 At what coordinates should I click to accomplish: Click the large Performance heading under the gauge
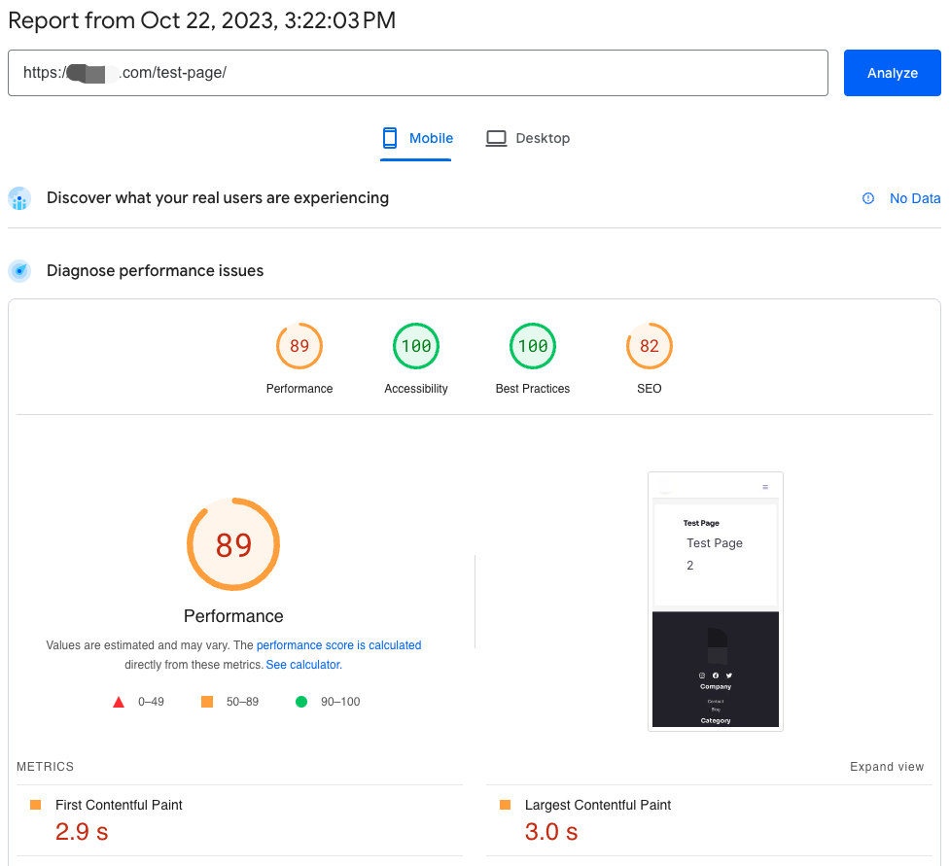click(x=233, y=616)
